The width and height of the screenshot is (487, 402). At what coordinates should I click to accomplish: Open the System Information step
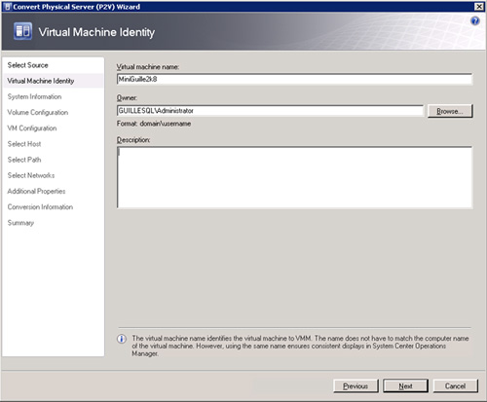coord(34,96)
